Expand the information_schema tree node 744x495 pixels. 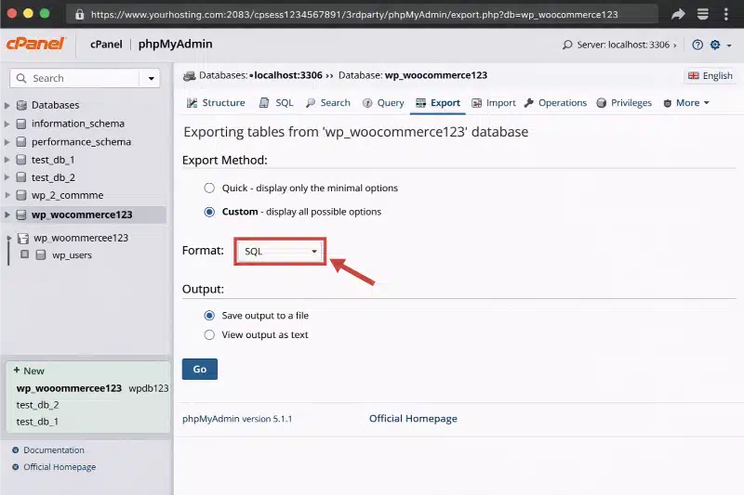pos(7,124)
